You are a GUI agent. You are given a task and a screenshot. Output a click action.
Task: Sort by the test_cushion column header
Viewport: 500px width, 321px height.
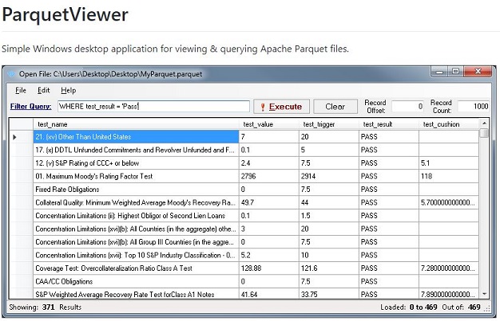click(x=449, y=124)
